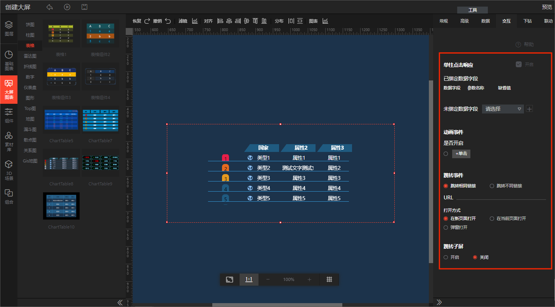
Task: Select the 雷达图 chart category
Action: click(x=30, y=56)
